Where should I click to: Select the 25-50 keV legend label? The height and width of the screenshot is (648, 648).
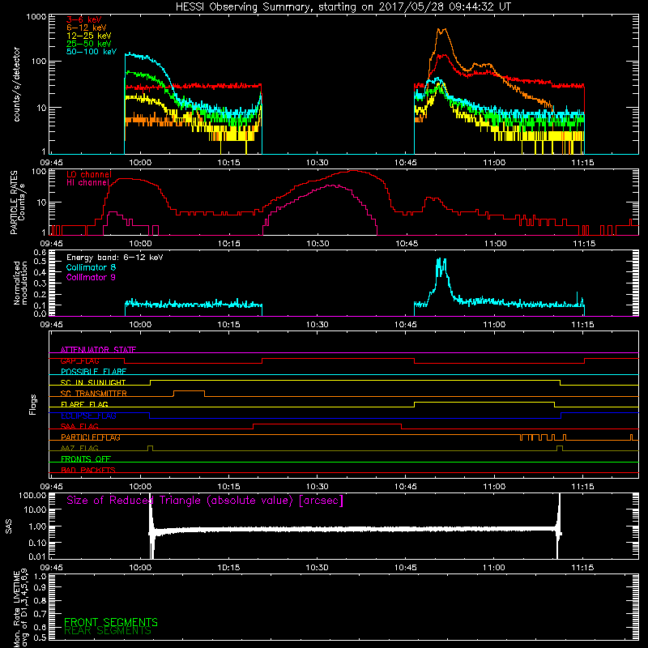89,44
